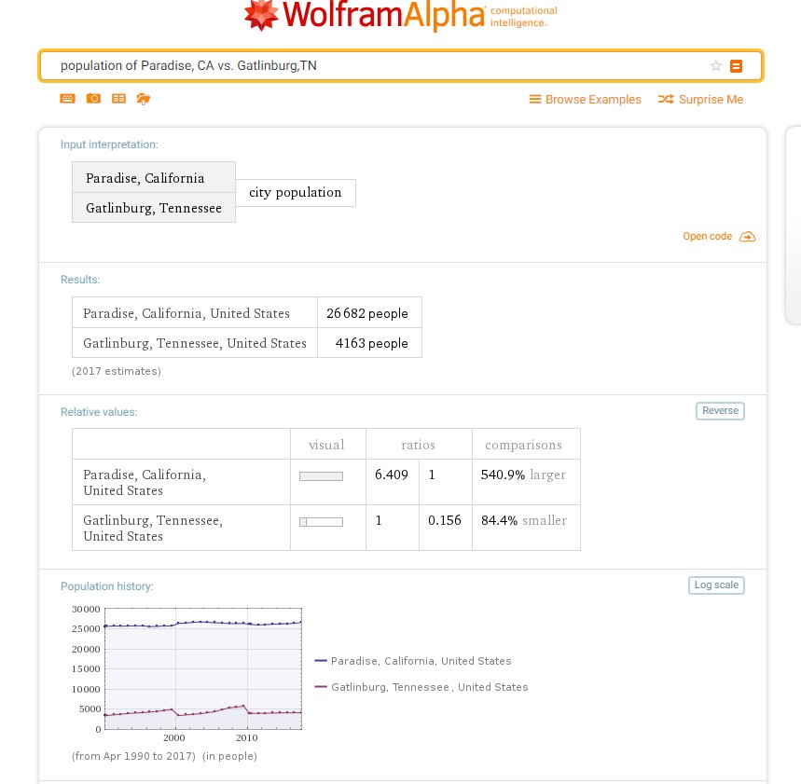
Task: Click the comparisons column header
Action: [x=524, y=445]
